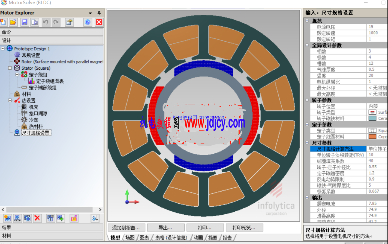Select the 尺寸规格设置 item
This screenshot has width=388, height=244.
pyautogui.click(x=36, y=133)
